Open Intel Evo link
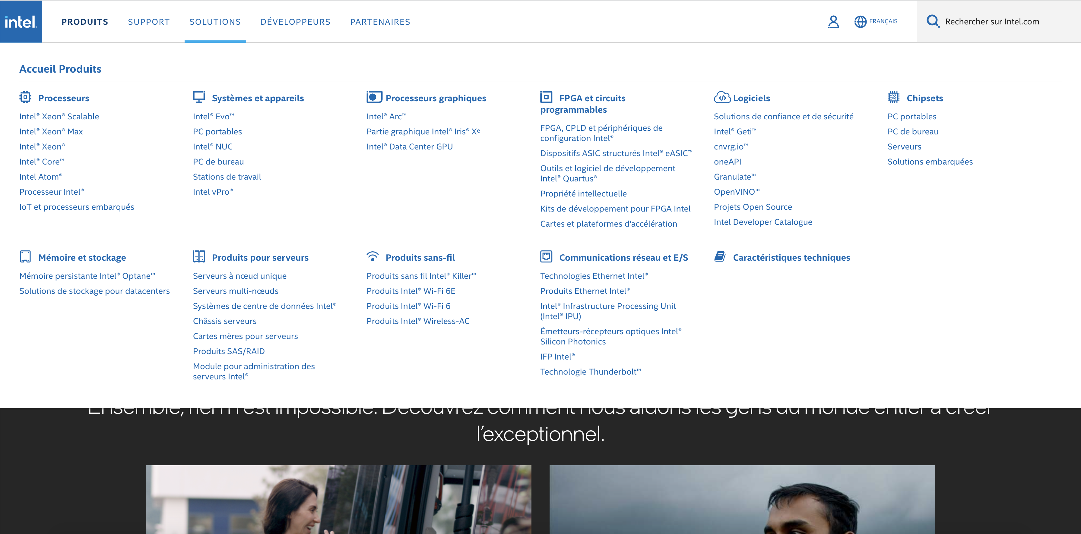Viewport: 1081px width, 534px height. pyautogui.click(x=214, y=117)
